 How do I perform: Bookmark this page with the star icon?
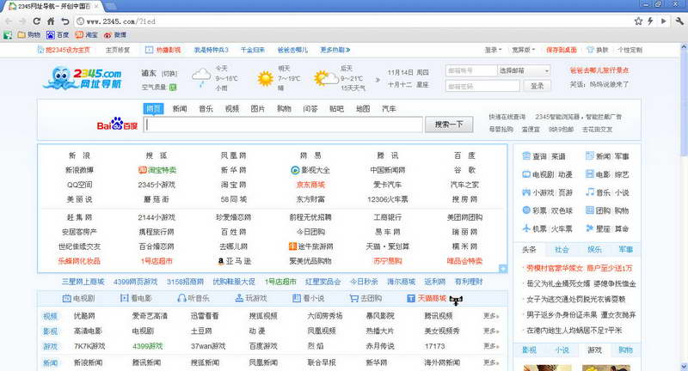638,21
